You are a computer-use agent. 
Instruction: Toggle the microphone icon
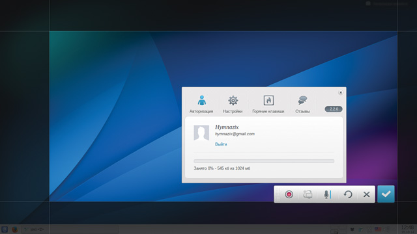327,194
